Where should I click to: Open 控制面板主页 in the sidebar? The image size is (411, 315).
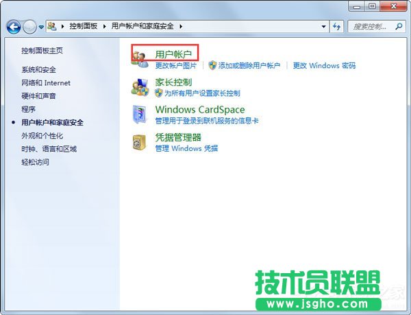tap(42, 51)
